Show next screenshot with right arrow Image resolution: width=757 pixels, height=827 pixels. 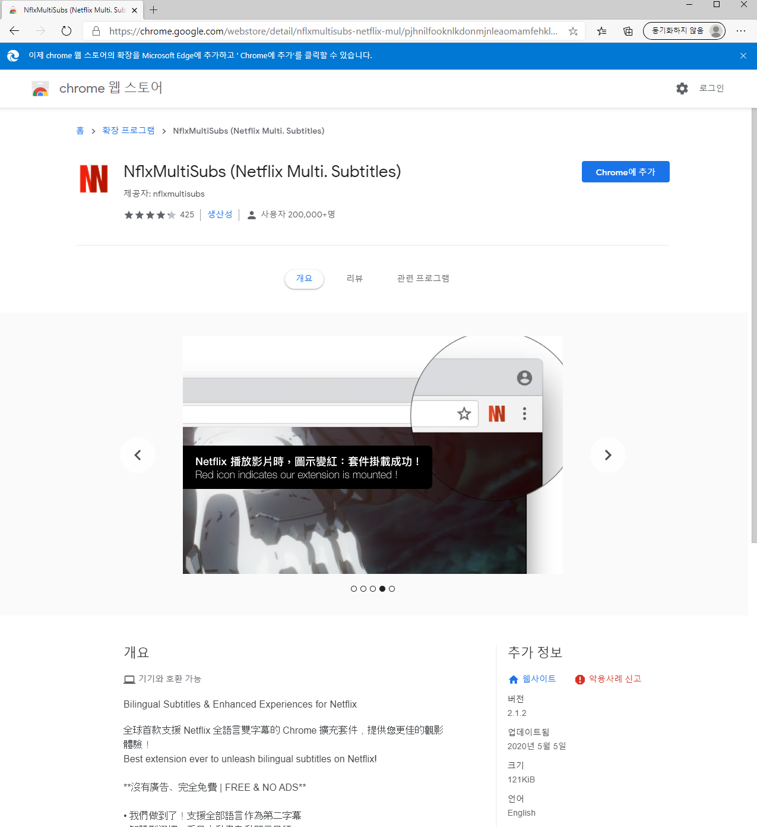tap(608, 455)
